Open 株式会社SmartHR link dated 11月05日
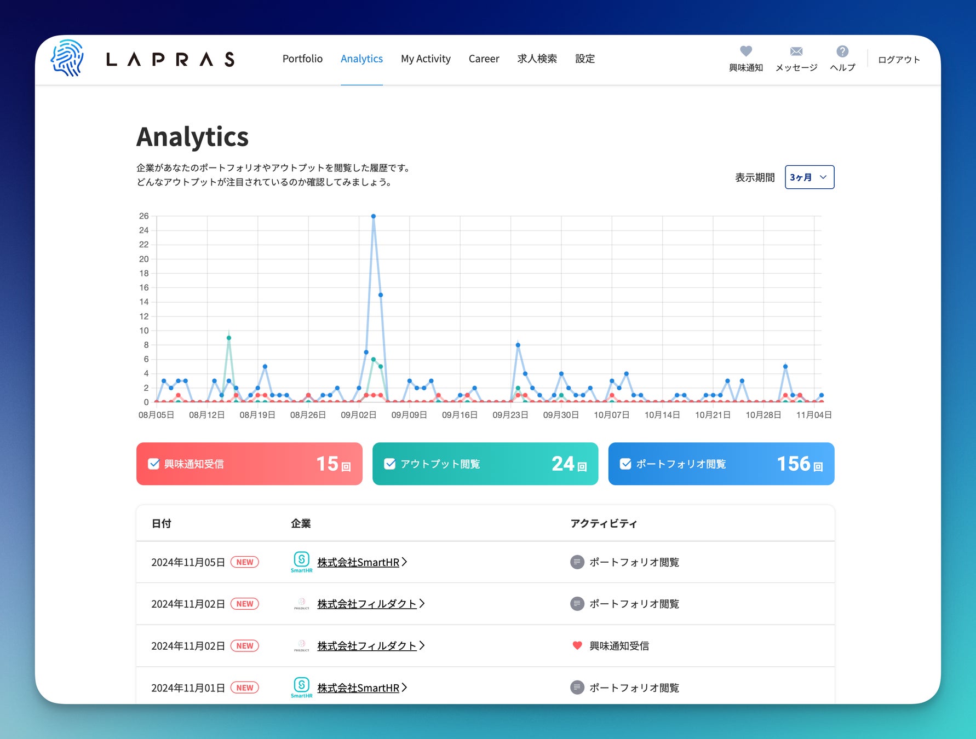The image size is (976, 739). click(358, 562)
